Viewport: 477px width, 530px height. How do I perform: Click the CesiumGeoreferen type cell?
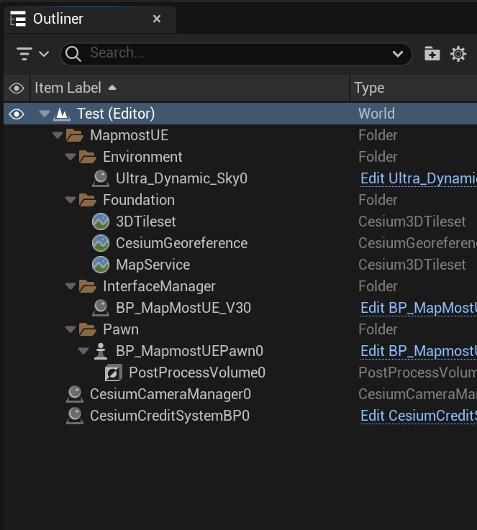point(417,243)
